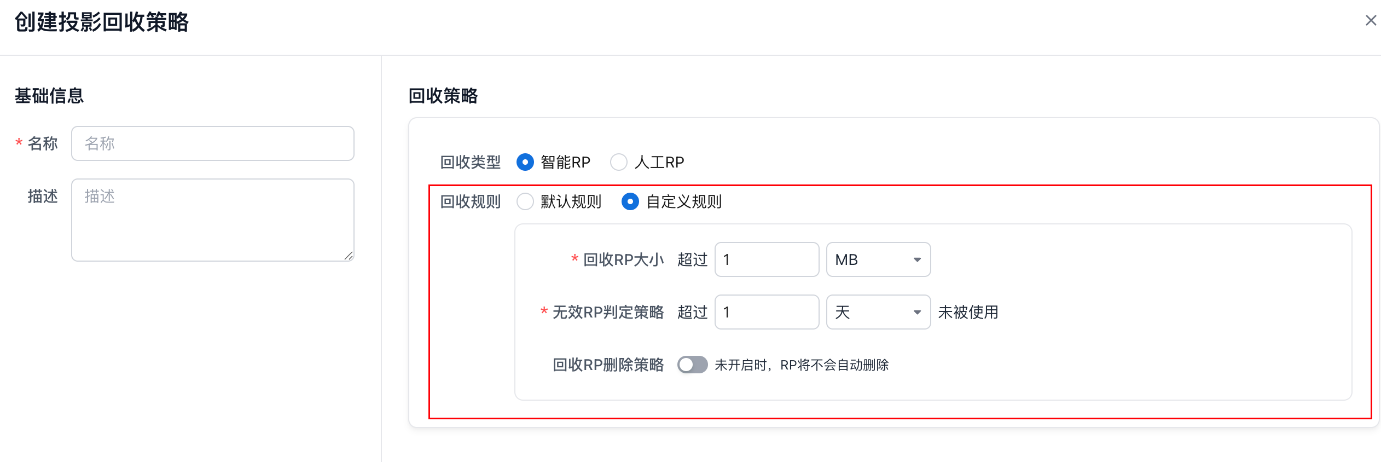Viewport: 1381px width, 462px height.
Task: Click the 描述 text area
Action: 213,220
